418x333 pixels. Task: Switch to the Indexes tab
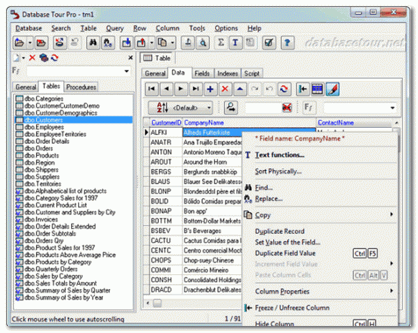(x=228, y=73)
